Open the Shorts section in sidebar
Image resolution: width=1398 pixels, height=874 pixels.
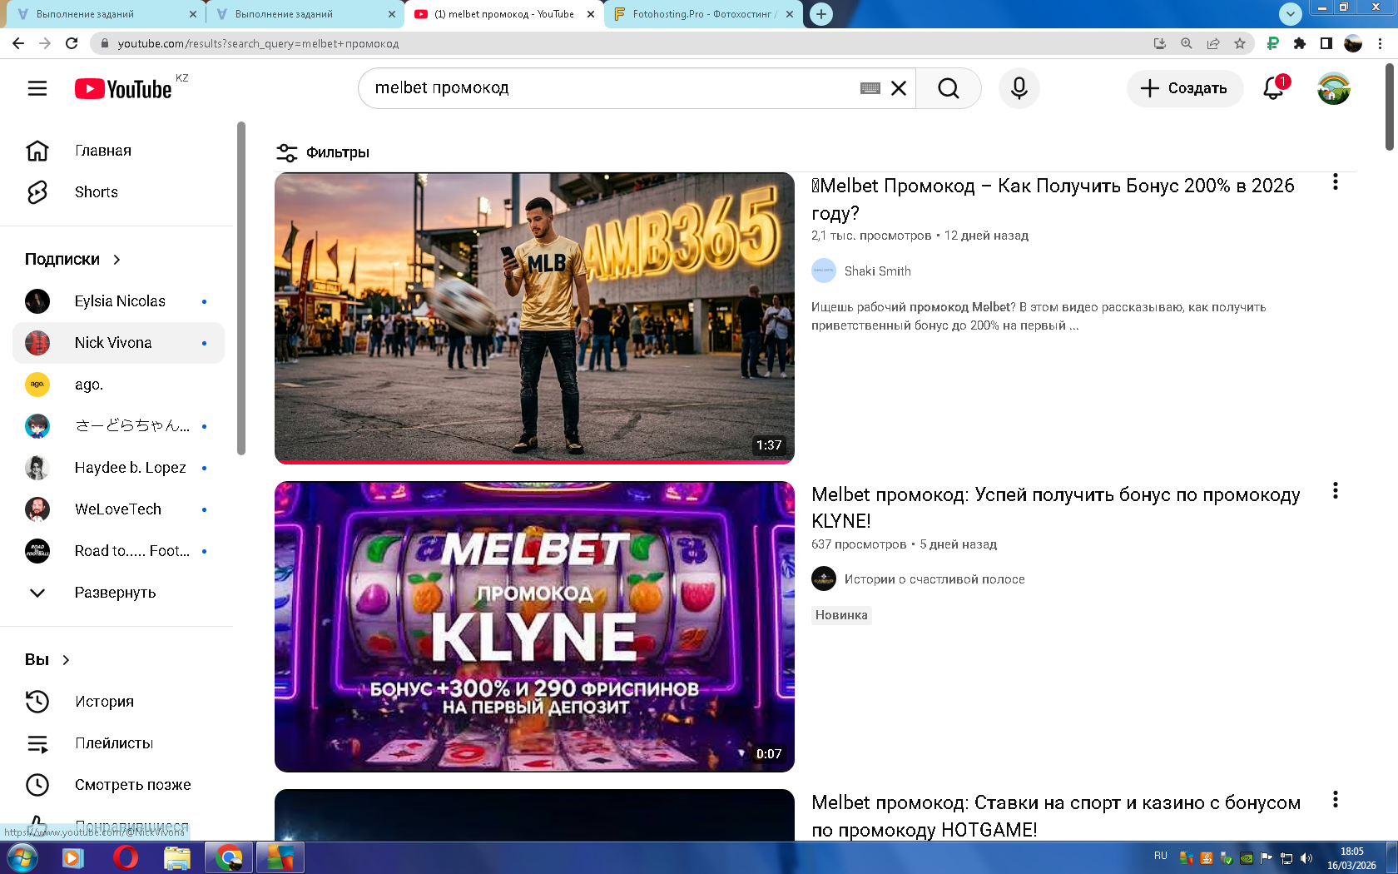(x=96, y=192)
